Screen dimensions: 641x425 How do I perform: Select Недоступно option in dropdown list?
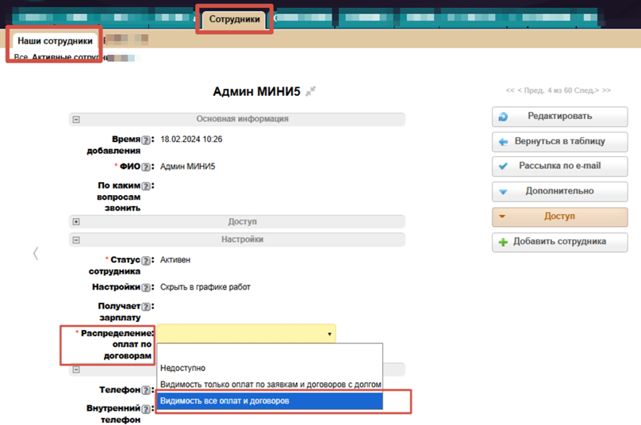click(182, 369)
